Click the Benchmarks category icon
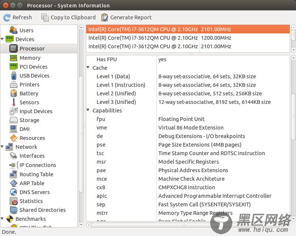296x236 pixels. coord(10,219)
